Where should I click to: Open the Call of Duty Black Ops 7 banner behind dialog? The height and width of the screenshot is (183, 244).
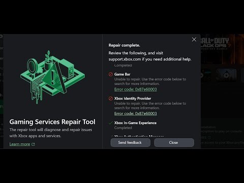[x=222, y=49]
